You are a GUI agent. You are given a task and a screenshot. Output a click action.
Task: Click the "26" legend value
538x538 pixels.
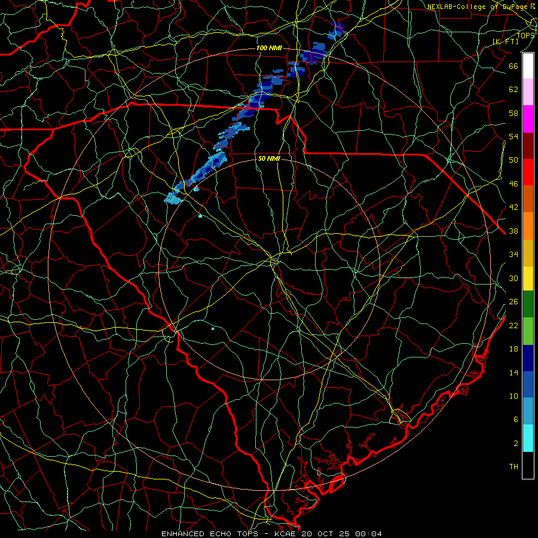pos(513,302)
